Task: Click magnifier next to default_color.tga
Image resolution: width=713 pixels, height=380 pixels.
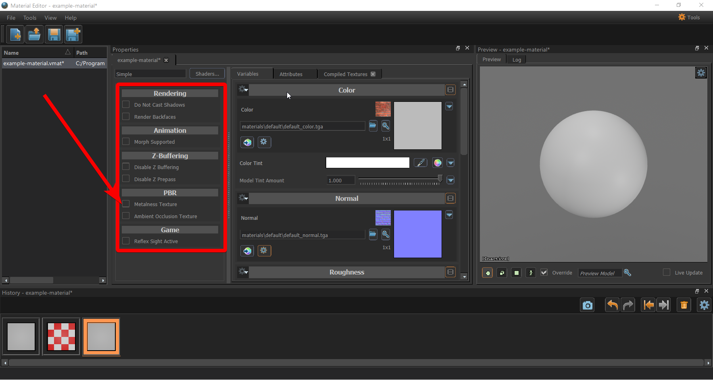Action: [386, 126]
